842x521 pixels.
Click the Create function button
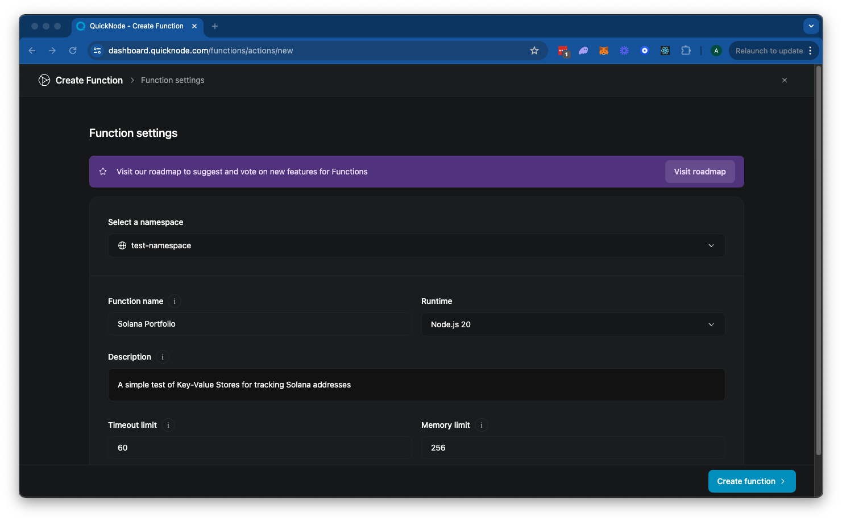click(752, 481)
